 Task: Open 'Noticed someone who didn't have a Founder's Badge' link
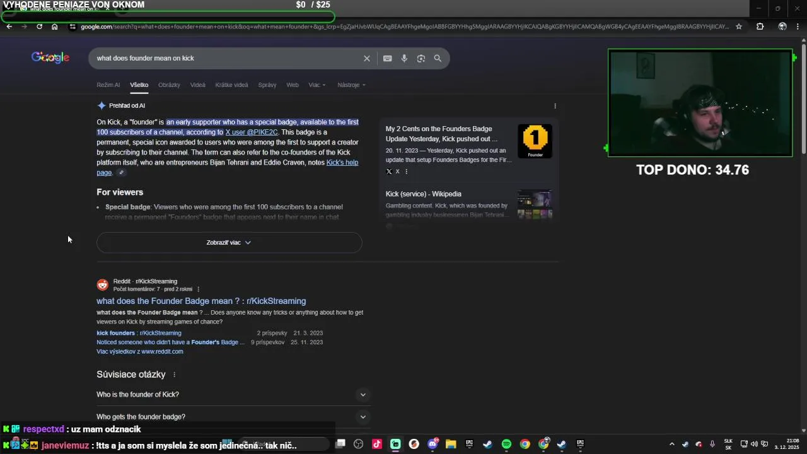(170, 342)
